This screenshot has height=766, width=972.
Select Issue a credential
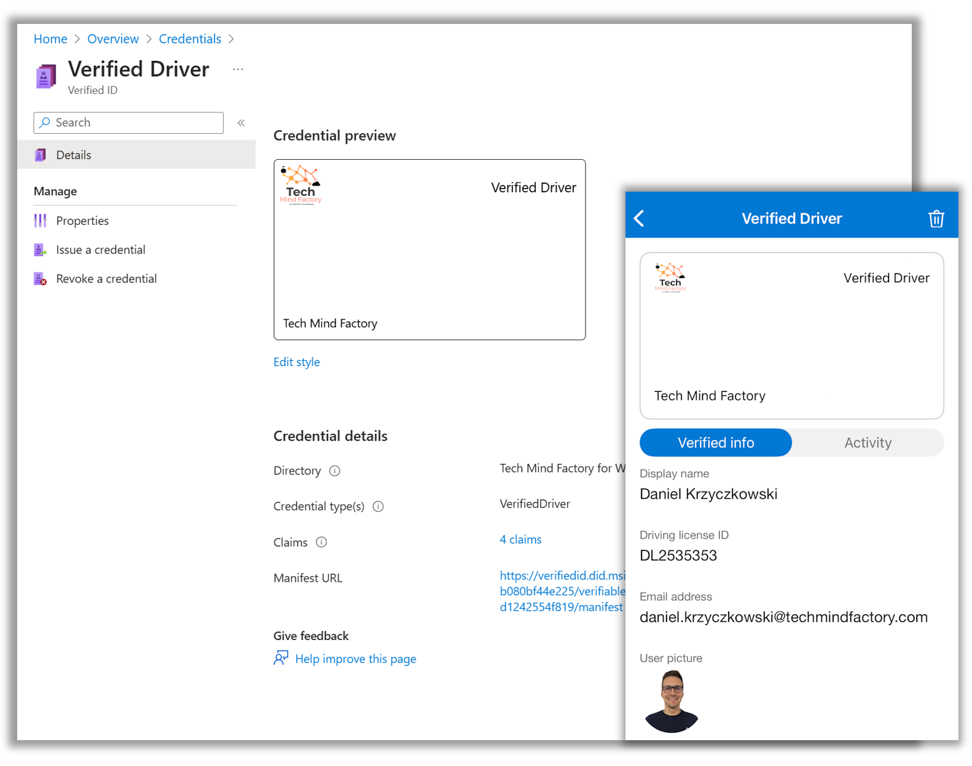click(x=100, y=250)
